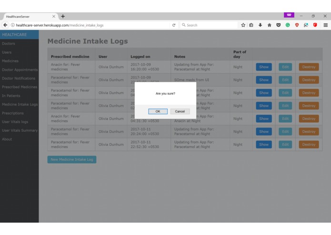Image resolution: width=331 pixels, height=235 pixels.
Task: Open a new browser tab
Action: pyautogui.click(x=63, y=17)
